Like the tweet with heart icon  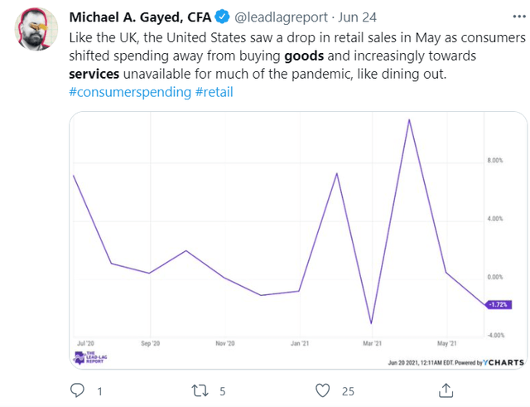point(322,390)
